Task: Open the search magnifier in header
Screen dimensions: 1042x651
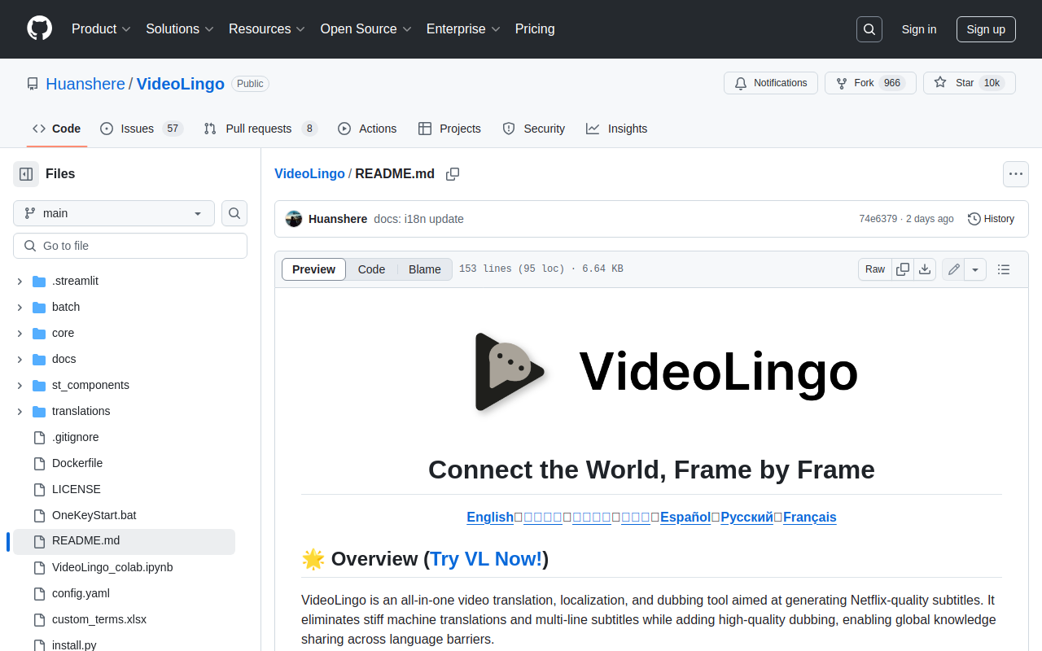Action: (869, 29)
